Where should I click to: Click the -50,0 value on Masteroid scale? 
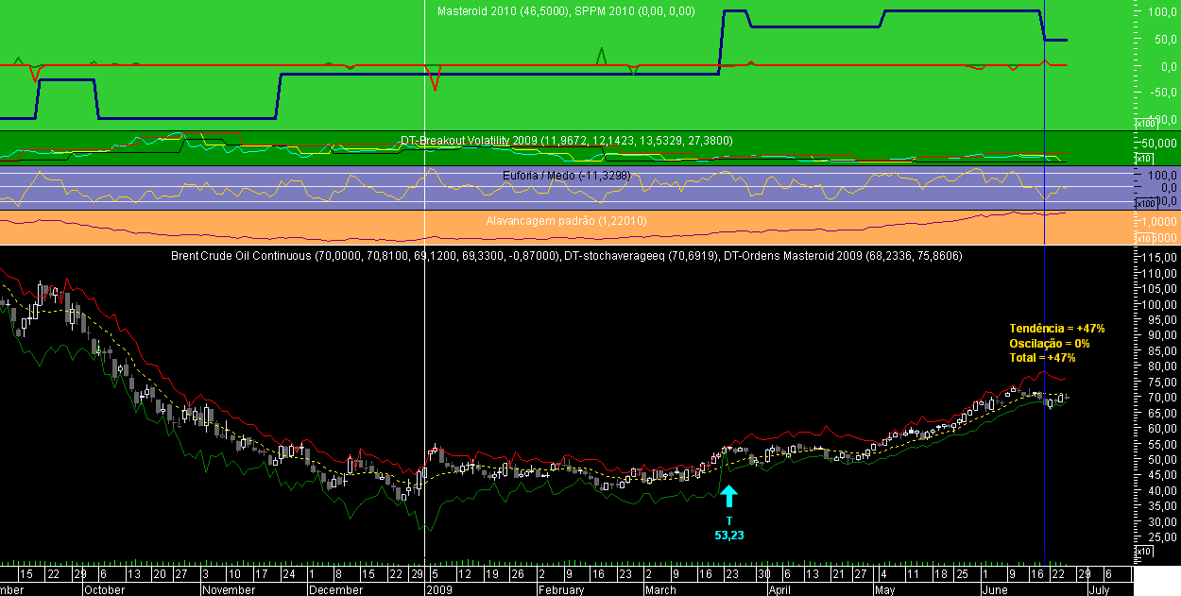tap(1162, 93)
